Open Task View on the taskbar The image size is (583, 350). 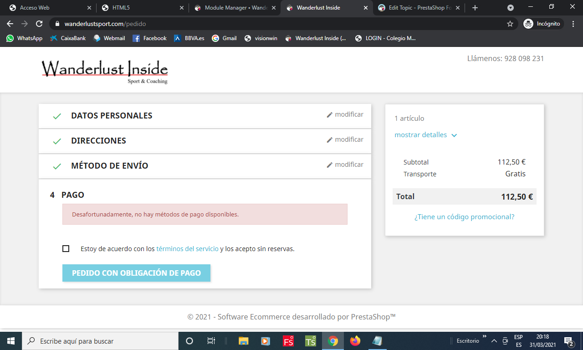(x=211, y=341)
